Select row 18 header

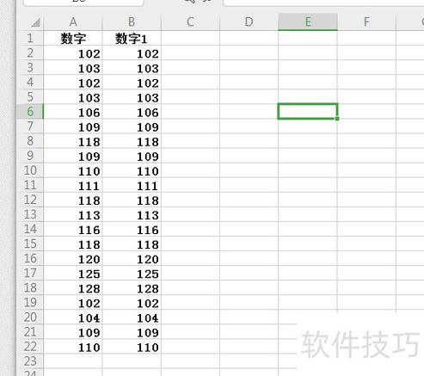[30, 287]
